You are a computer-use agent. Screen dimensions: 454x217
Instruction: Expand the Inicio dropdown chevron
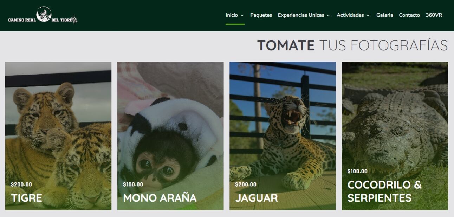coord(242,16)
